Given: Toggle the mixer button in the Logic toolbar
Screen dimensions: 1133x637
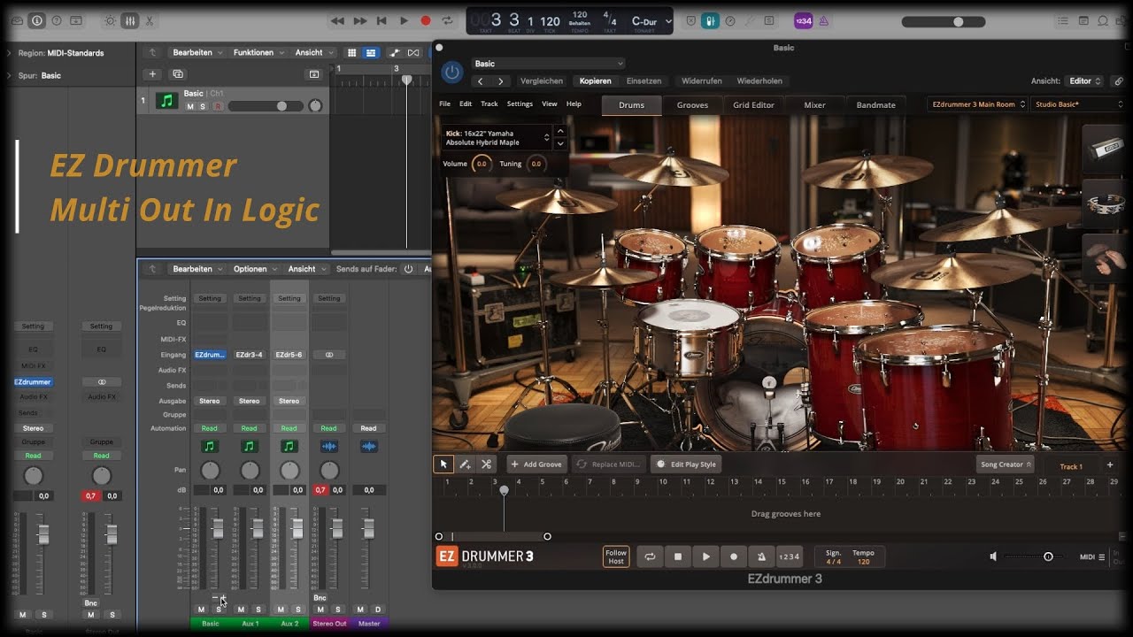Looking at the screenshot, I should (129, 20).
